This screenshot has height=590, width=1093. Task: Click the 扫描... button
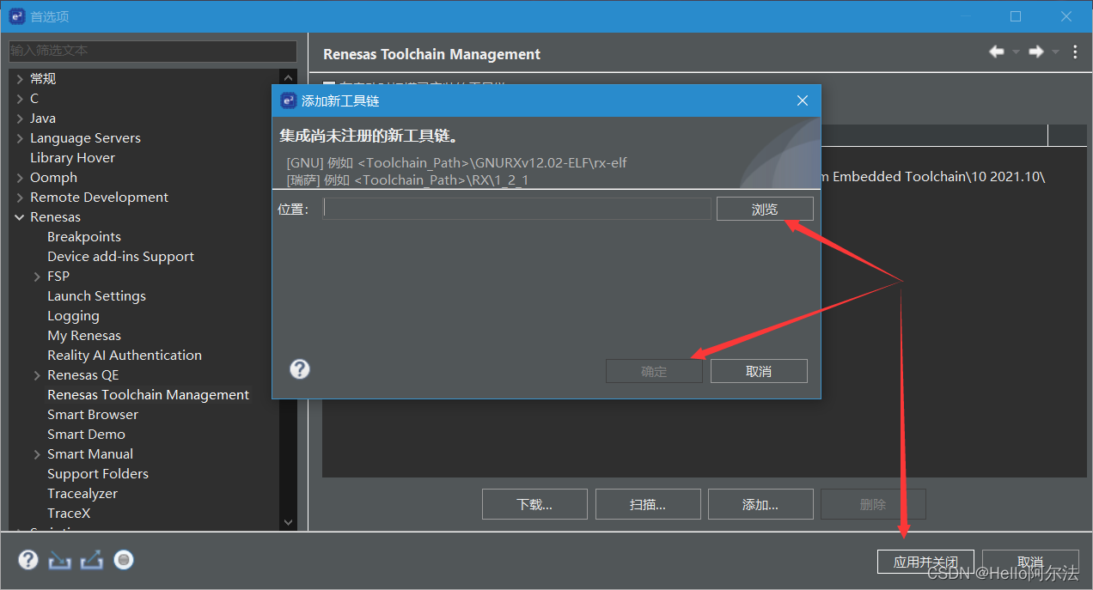point(647,504)
